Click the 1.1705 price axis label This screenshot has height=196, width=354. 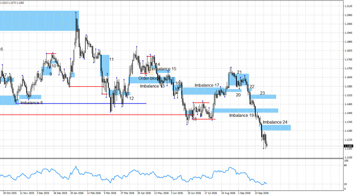(348, 69)
